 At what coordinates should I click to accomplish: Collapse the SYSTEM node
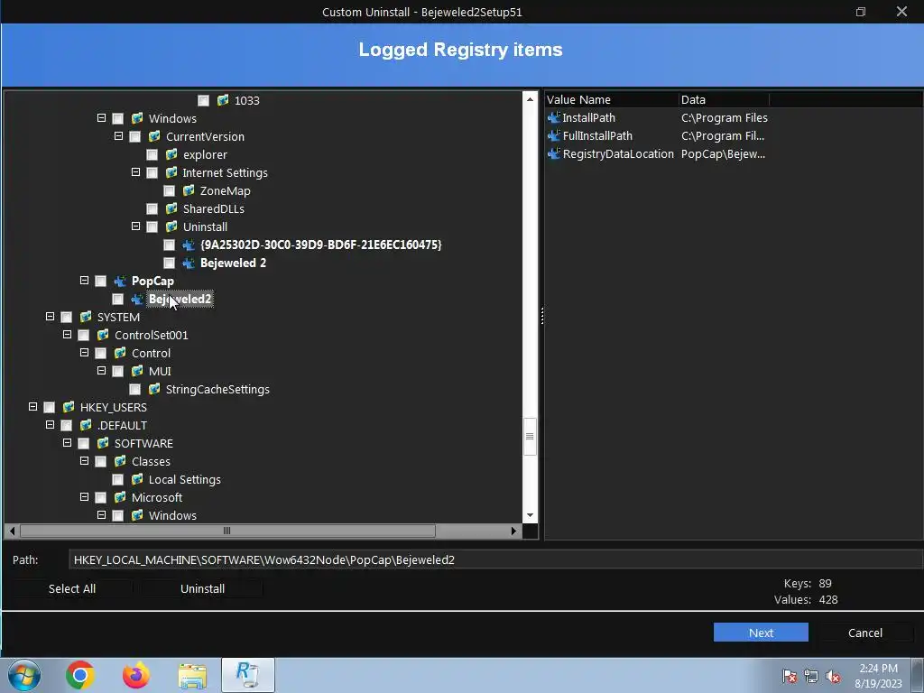[51, 317]
